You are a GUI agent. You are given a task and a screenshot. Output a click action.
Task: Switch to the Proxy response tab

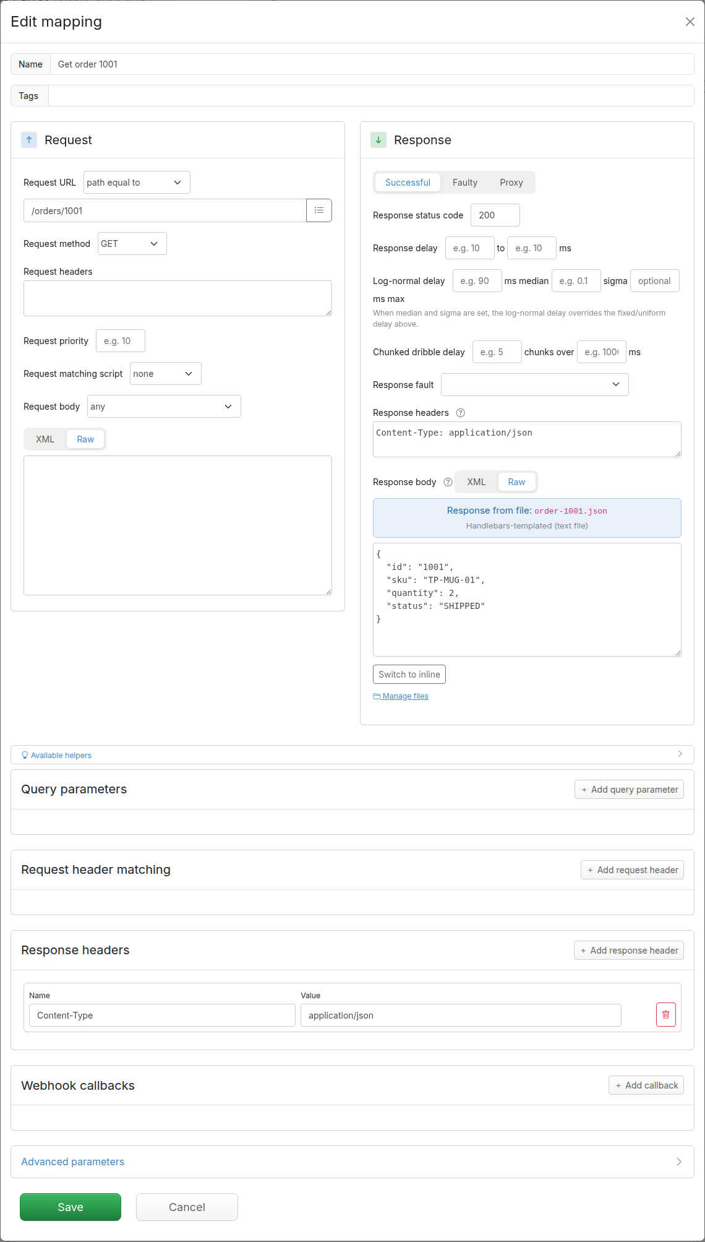(x=511, y=183)
